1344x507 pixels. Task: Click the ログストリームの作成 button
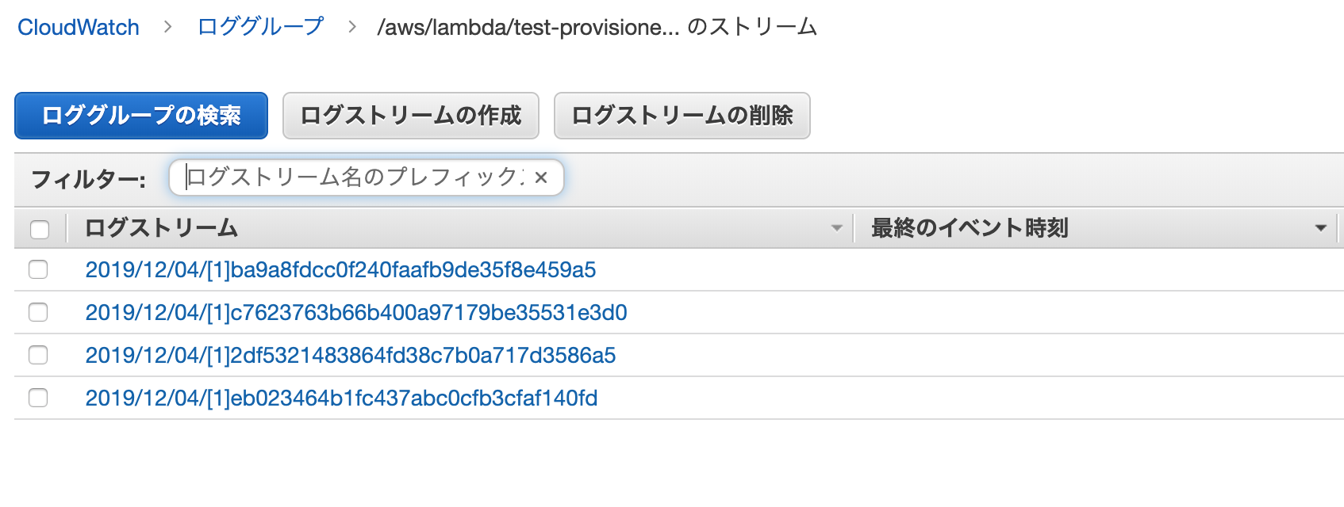(x=410, y=116)
